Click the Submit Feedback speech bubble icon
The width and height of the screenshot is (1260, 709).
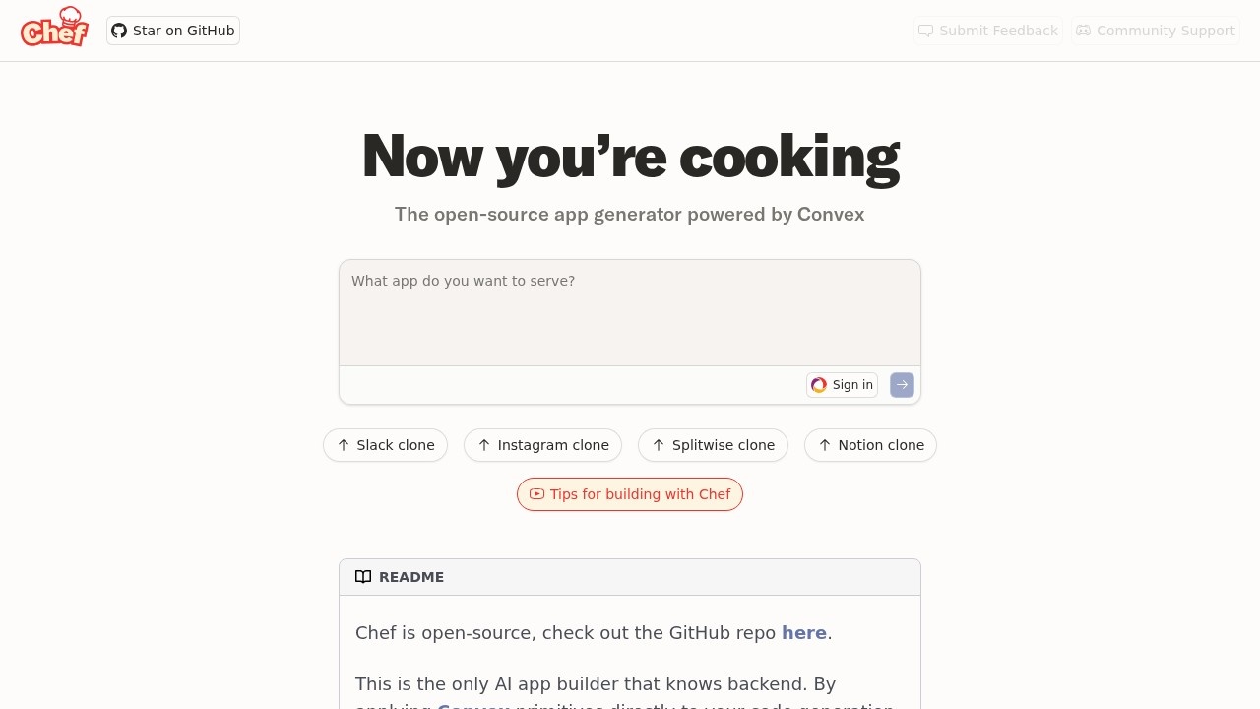click(925, 31)
